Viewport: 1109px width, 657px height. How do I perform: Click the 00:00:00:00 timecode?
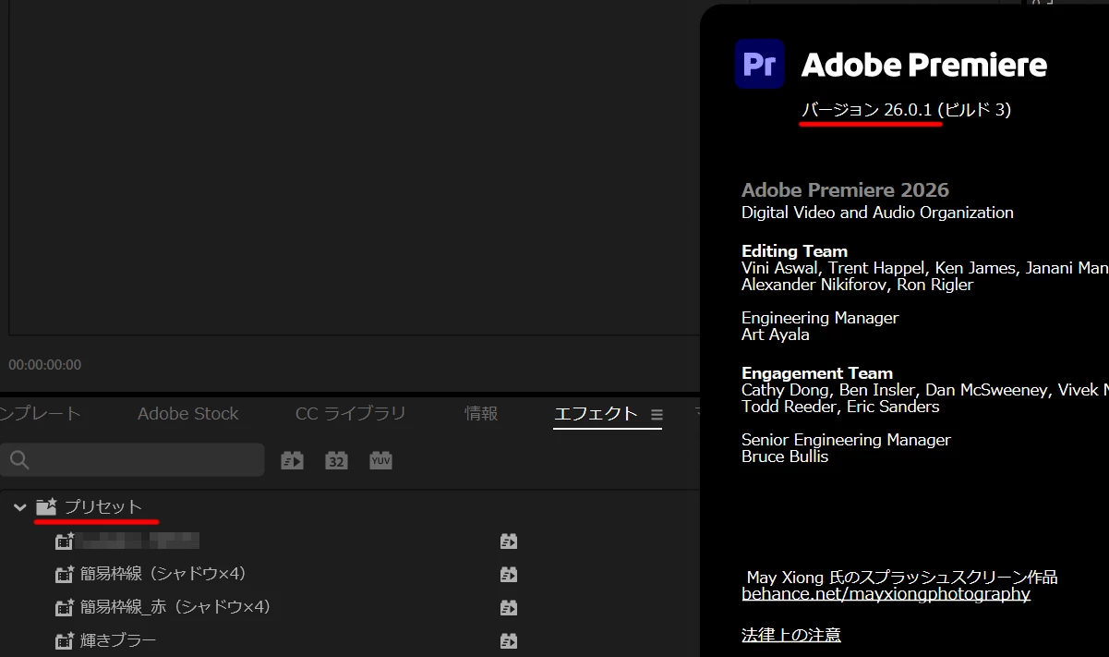click(x=45, y=365)
